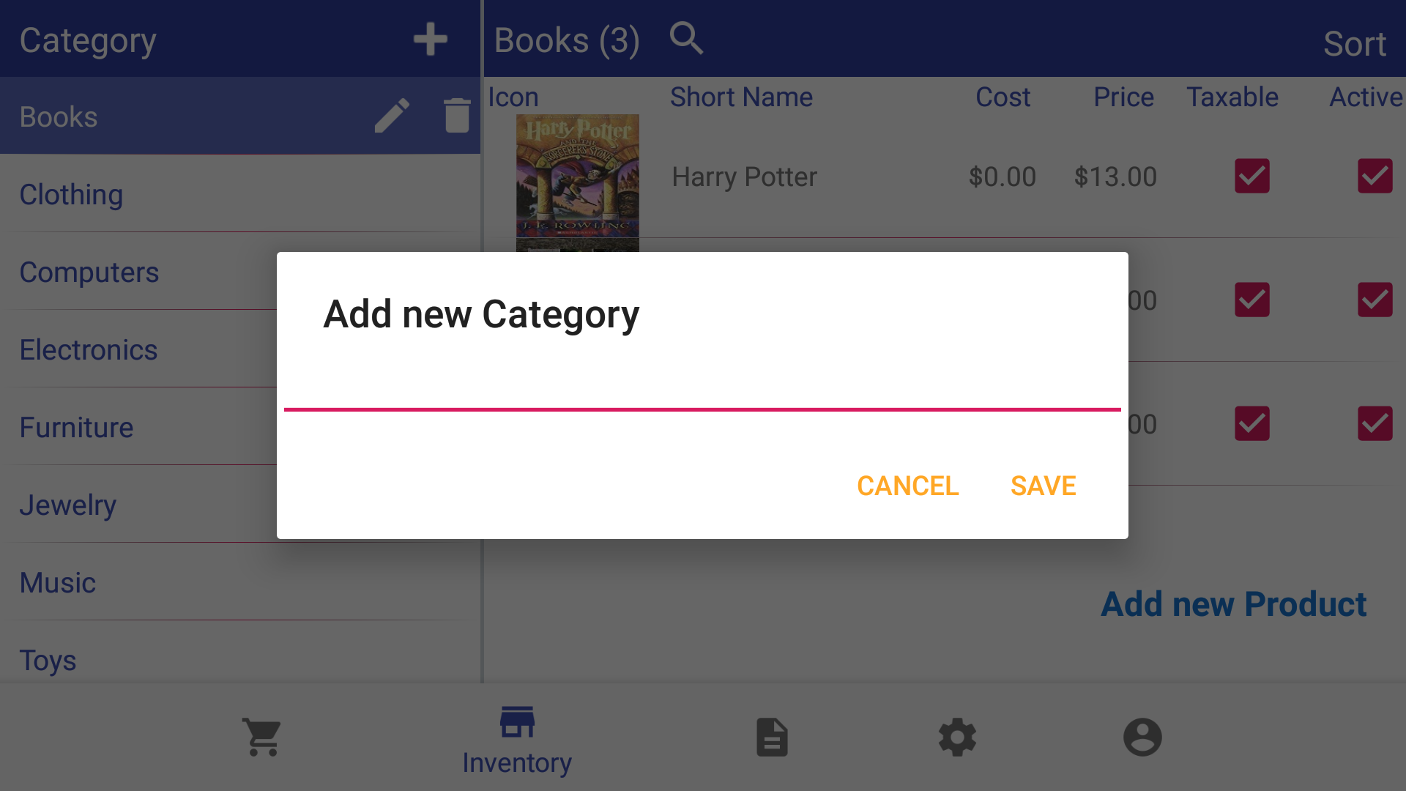This screenshot has width=1406, height=791.
Task: Select the Music category
Action: pos(58,583)
